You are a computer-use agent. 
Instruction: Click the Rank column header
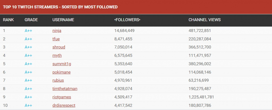tap(8, 20)
